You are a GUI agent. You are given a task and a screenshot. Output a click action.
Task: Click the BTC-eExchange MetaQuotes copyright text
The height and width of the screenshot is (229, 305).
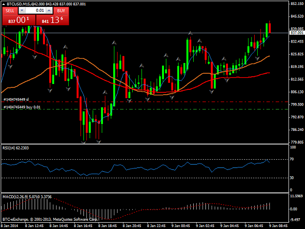tap(50, 219)
